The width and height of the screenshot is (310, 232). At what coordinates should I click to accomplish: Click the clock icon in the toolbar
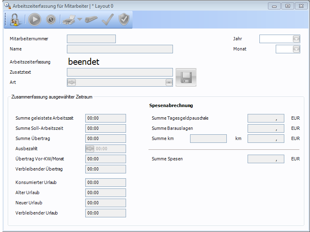(51, 20)
